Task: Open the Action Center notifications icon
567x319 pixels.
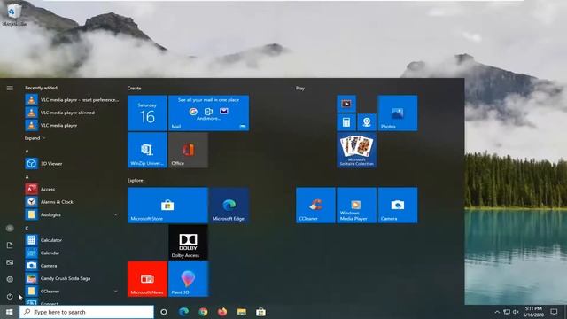Action: click(x=554, y=312)
